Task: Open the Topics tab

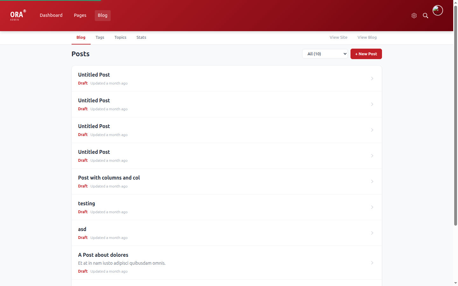Action: click(120, 37)
